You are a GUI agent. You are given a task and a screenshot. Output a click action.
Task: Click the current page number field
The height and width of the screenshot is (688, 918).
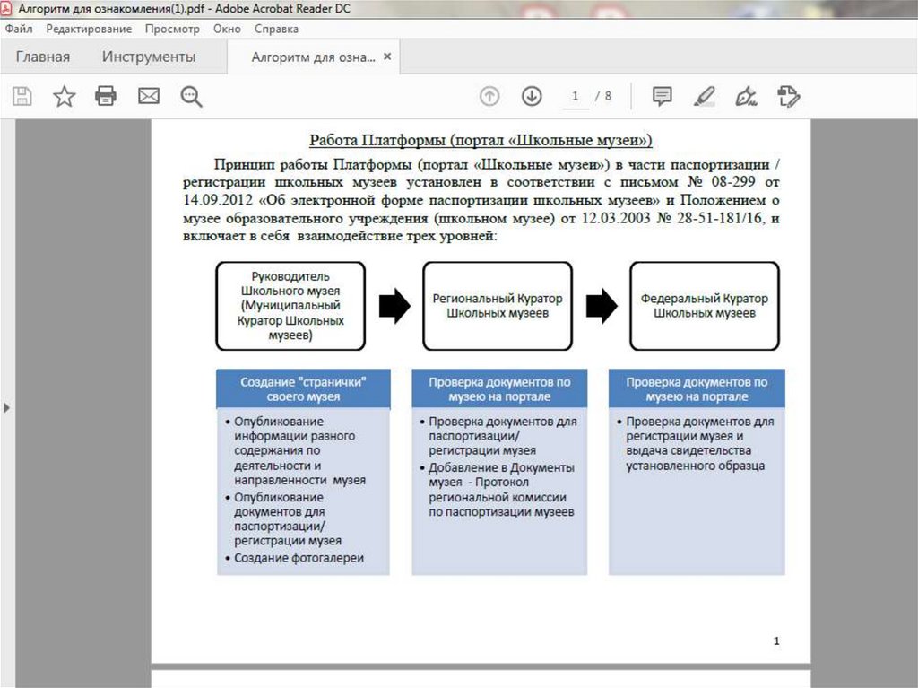pos(575,96)
